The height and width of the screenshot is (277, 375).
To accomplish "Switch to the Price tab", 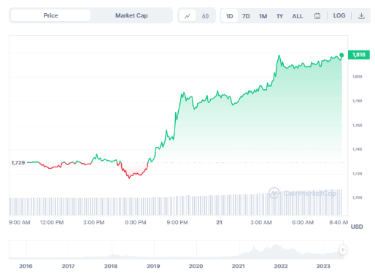I will tap(50, 15).
